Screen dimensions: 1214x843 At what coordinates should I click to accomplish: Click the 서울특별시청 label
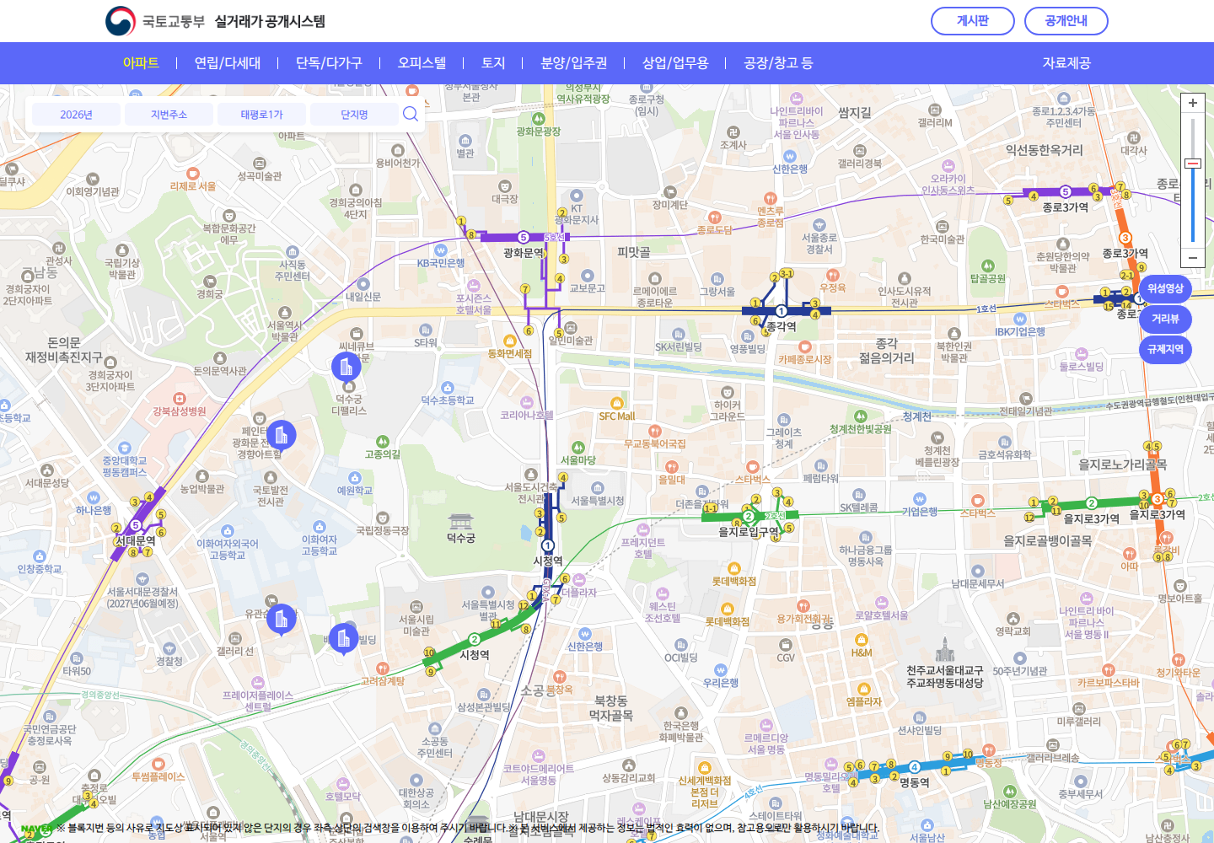point(597,501)
